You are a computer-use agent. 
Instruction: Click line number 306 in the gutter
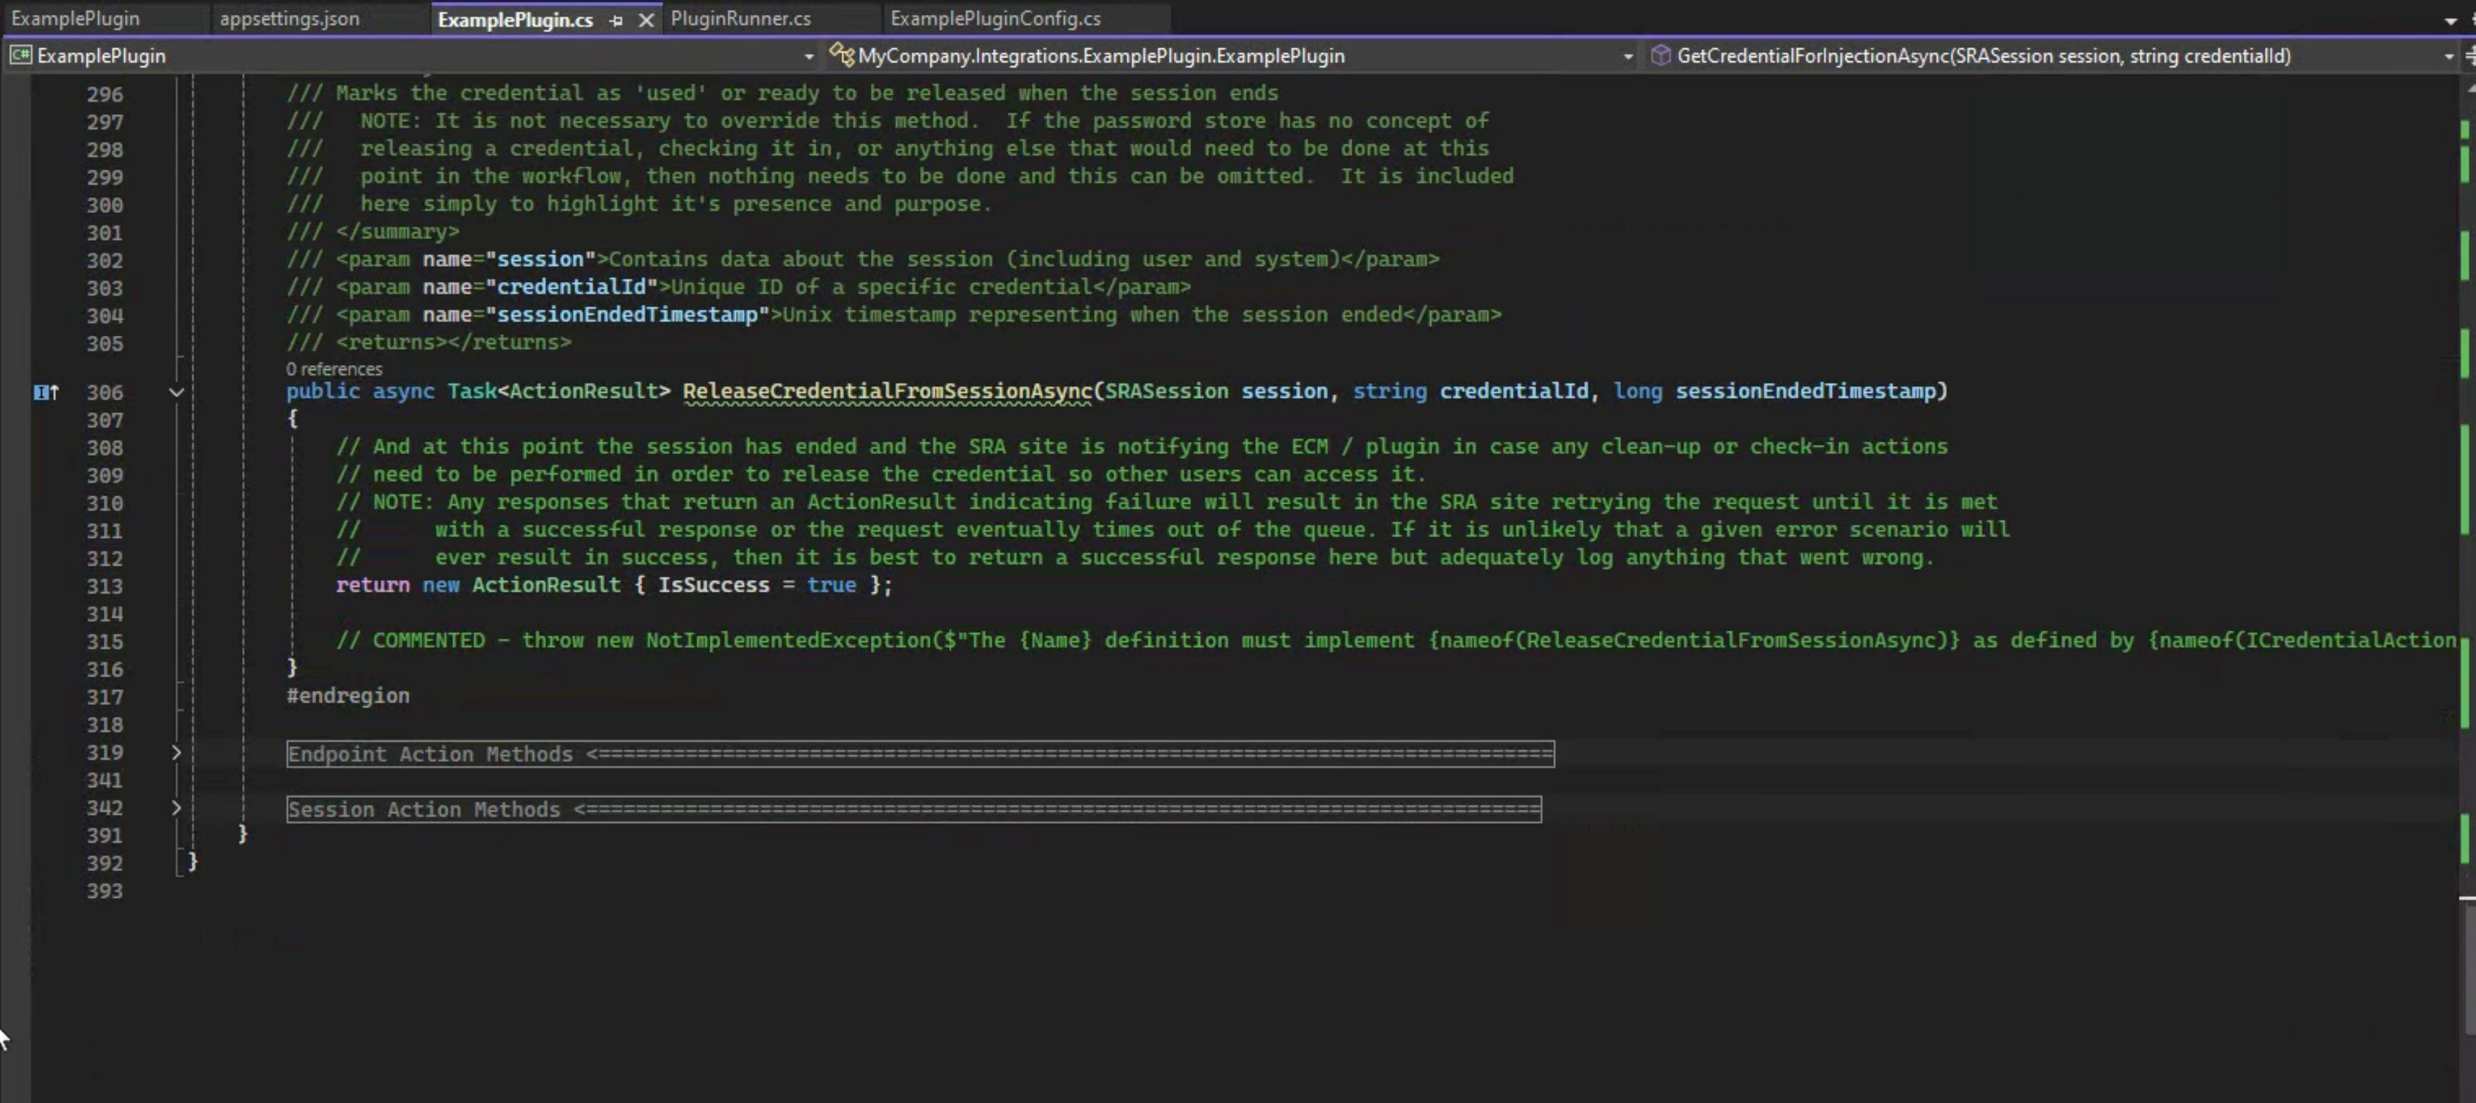click(x=105, y=392)
